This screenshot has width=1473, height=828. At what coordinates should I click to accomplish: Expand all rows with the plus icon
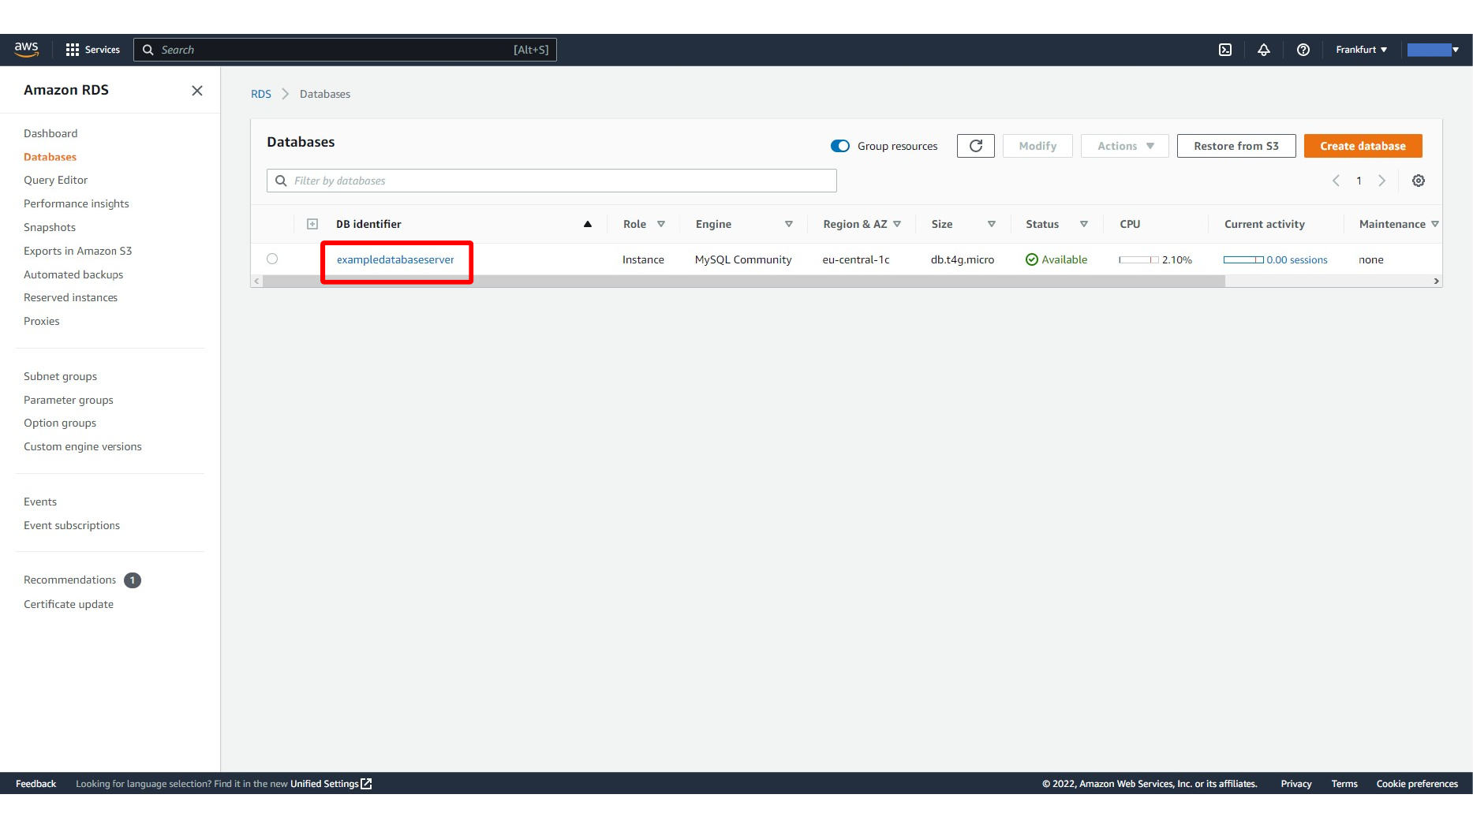312,224
